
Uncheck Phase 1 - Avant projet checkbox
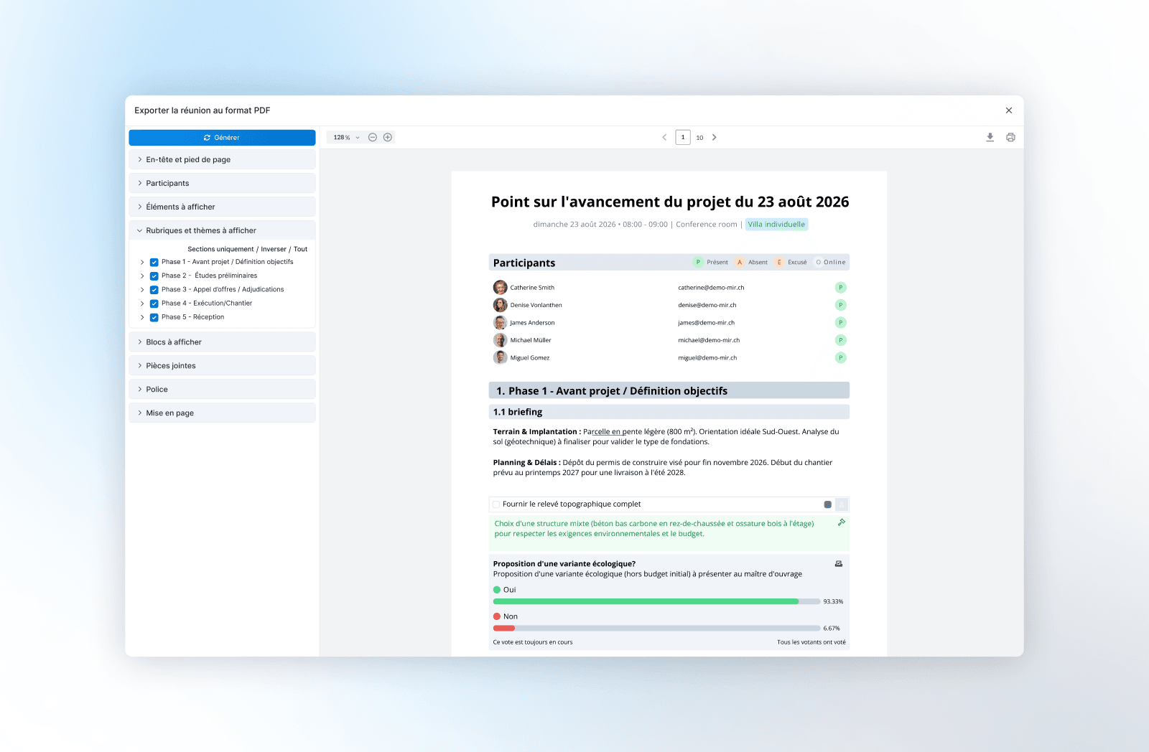[x=154, y=262]
